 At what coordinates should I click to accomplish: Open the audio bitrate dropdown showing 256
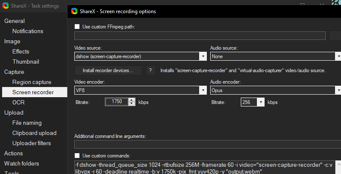(253, 102)
